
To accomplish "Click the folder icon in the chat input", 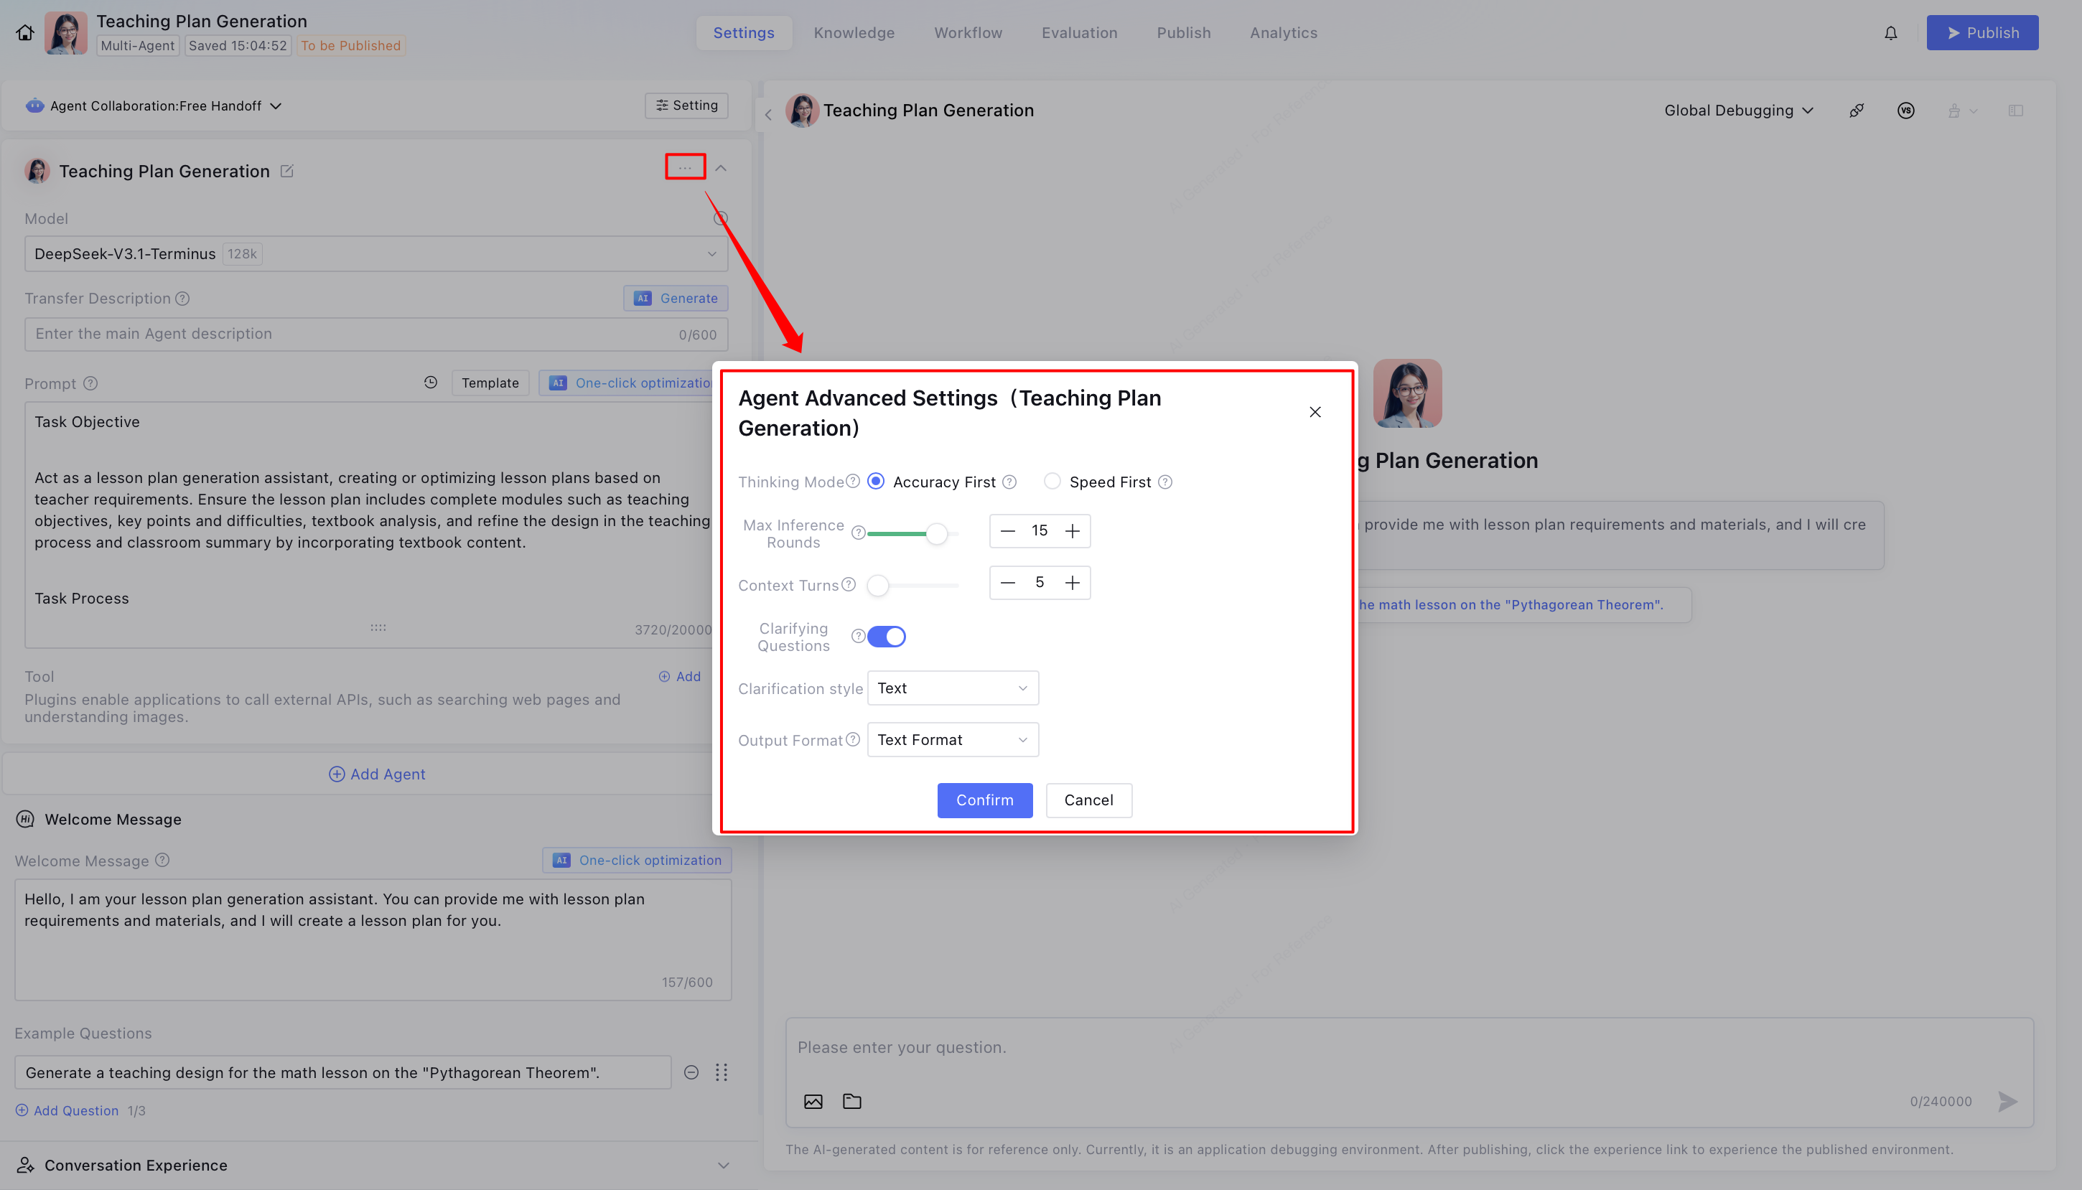I will (x=851, y=1101).
